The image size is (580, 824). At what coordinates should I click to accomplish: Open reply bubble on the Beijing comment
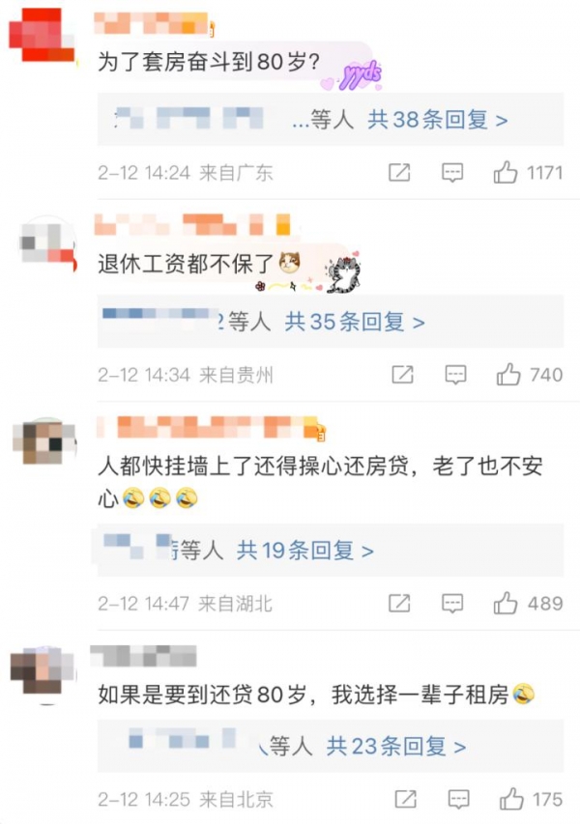click(x=458, y=800)
